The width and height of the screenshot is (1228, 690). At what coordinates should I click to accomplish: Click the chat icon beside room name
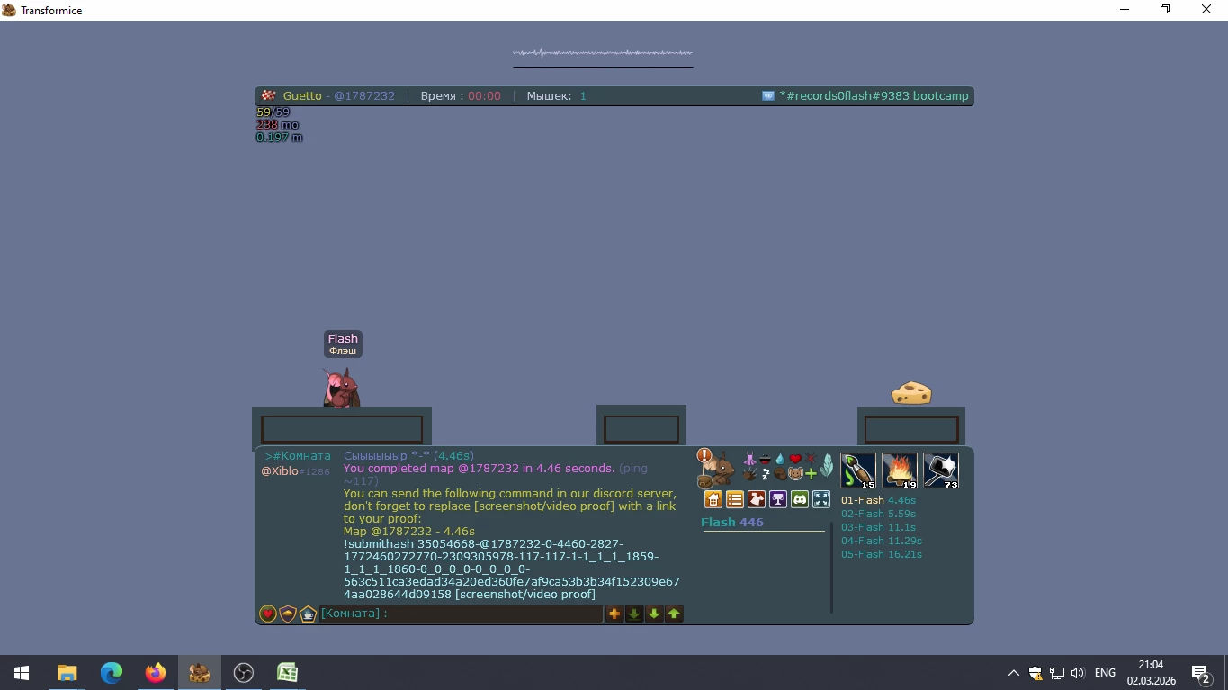click(x=768, y=95)
